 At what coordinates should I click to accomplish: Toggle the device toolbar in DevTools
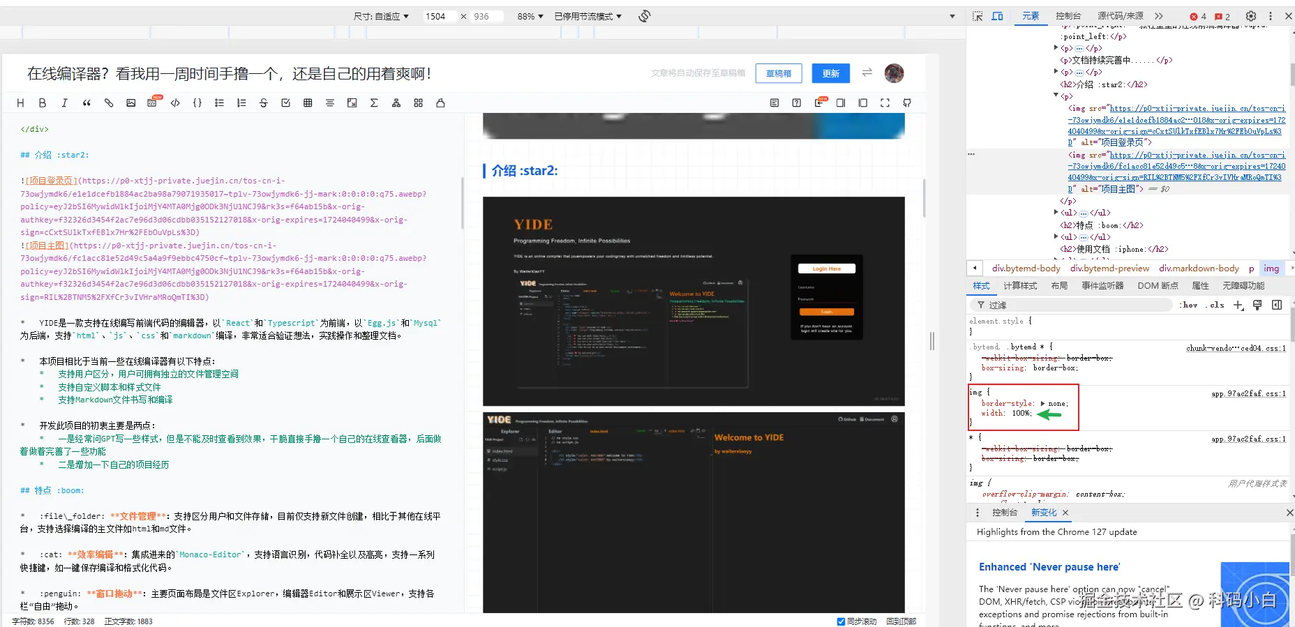(x=998, y=16)
